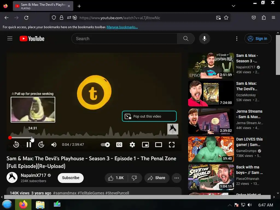Open the list all tabs chevron
Viewport: 280px width, 210px height.
234,6
